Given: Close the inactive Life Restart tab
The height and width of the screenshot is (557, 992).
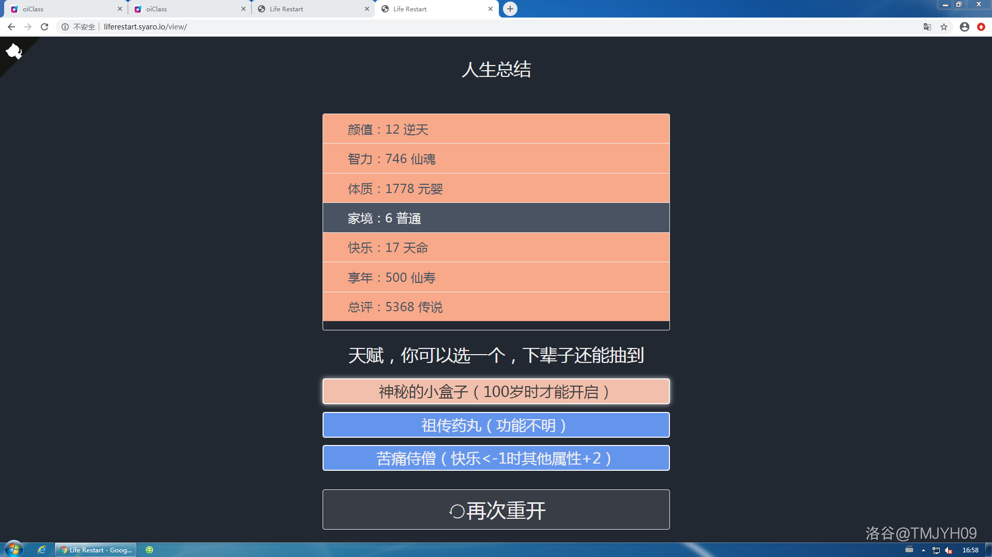Looking at the screenshot, I should coord(367,9).
